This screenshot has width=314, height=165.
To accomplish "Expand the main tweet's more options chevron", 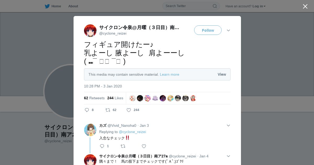I will 228,30.
